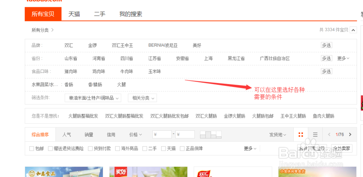This screenshot has height=177, width=363.
Task: Click the price distribution bar chart
Action: pyautogui.click(x=211, y=135)
